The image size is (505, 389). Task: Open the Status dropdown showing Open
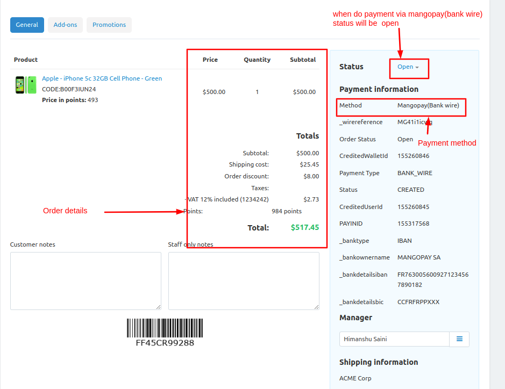[408, 67]
